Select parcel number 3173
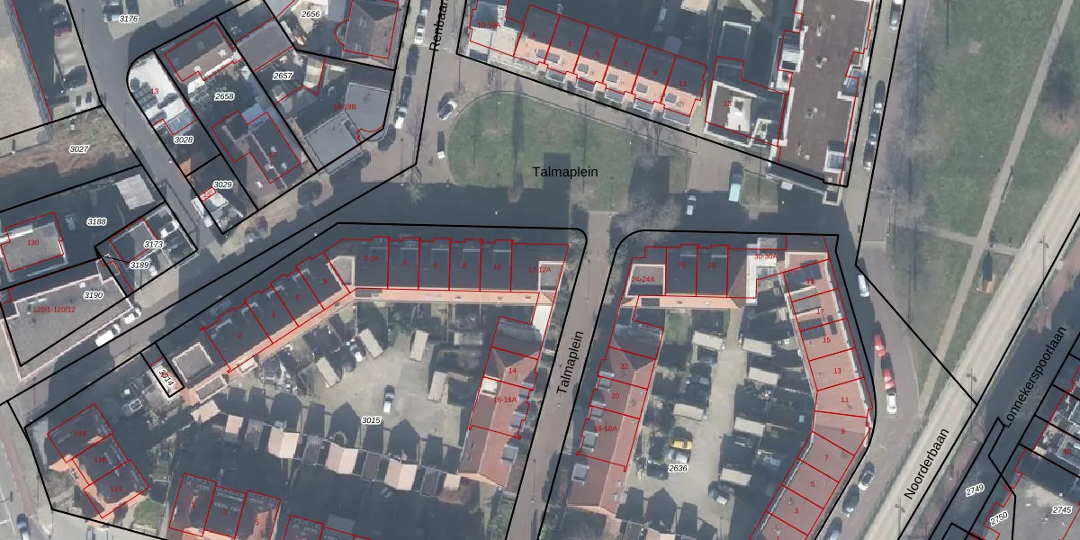Image resolution: width=1080 pixels, height=540 pixels. pos(153,244)
